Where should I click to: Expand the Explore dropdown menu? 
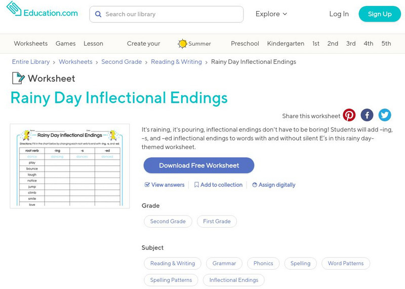pyautogui.click(x=271, y=14)
